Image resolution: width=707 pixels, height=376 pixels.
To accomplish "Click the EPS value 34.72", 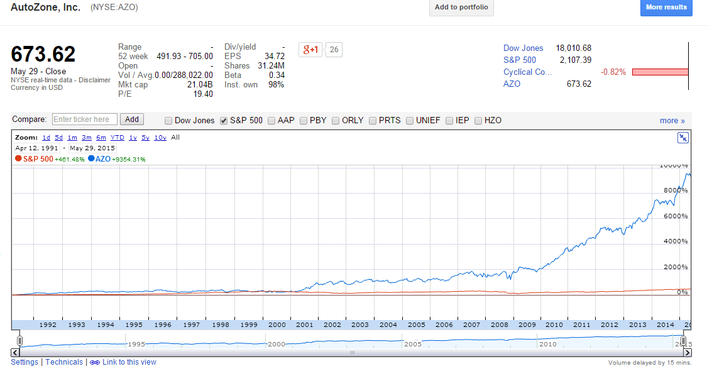I will [x=275, y=57].
